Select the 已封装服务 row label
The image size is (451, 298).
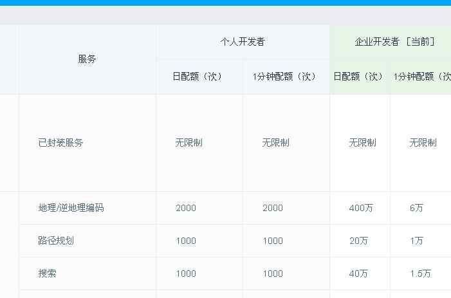[x=60, y=143]
